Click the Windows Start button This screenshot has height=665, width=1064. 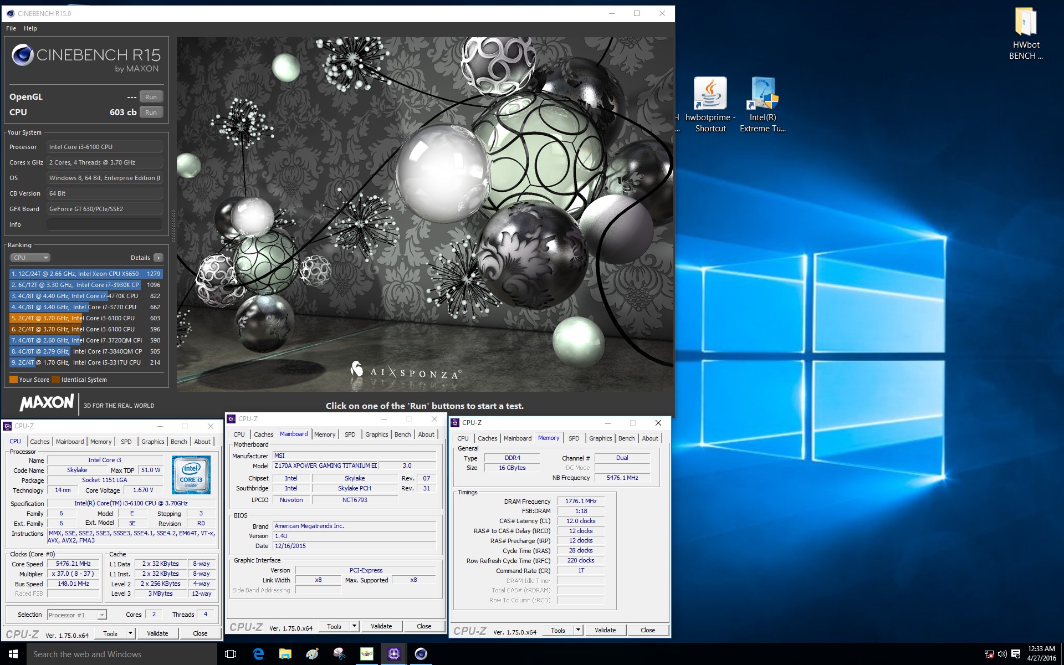coord(13,654)
